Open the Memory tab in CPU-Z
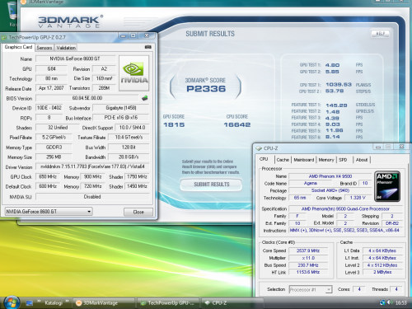This screenshot has height=309, width=412. pos(326,160)
